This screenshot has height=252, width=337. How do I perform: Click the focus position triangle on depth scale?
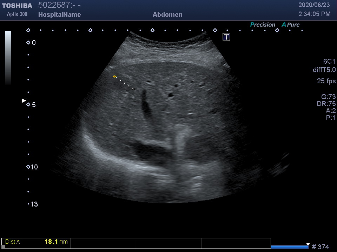24,100
